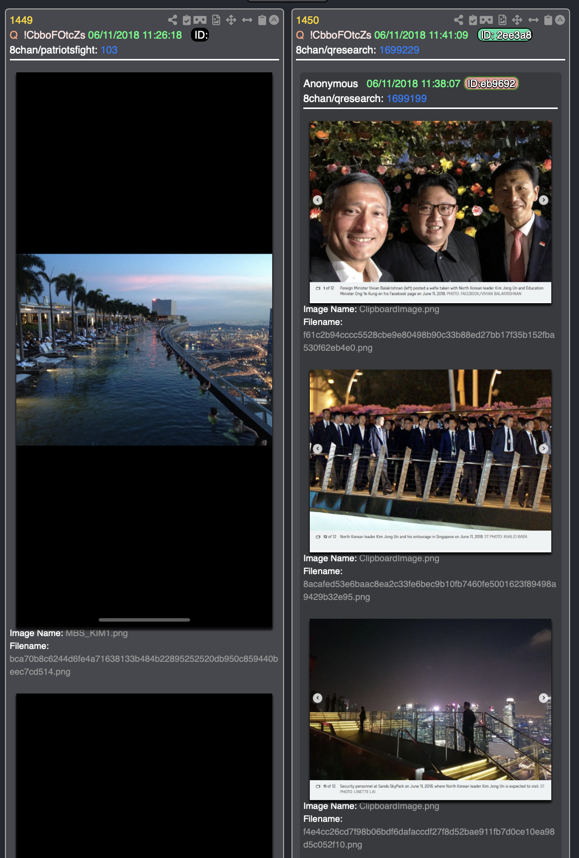Open the 8chan/patriotsfight post link 103
Screen dimensions: 579x858
tap(109, 50)
